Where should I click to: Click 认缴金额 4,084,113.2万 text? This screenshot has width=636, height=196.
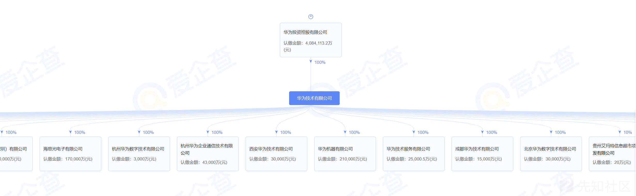[308, 46]
